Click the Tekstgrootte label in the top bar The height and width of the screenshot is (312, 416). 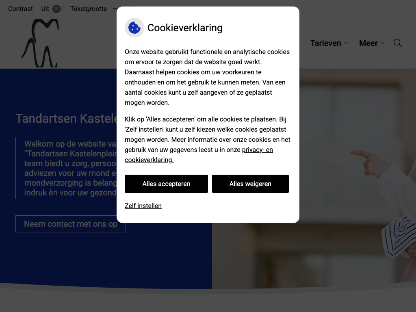(x=89, y=9)
